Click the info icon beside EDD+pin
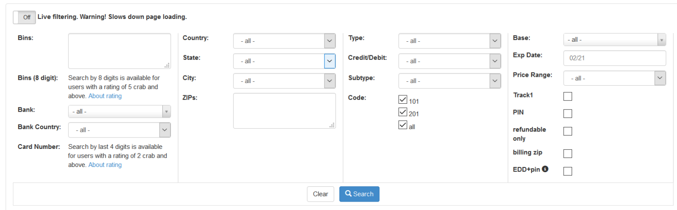Screen dimensions: 677x210 (x=545, y=169)
